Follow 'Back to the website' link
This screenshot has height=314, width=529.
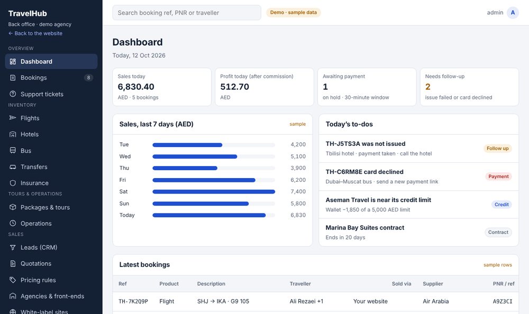point(35,33)
